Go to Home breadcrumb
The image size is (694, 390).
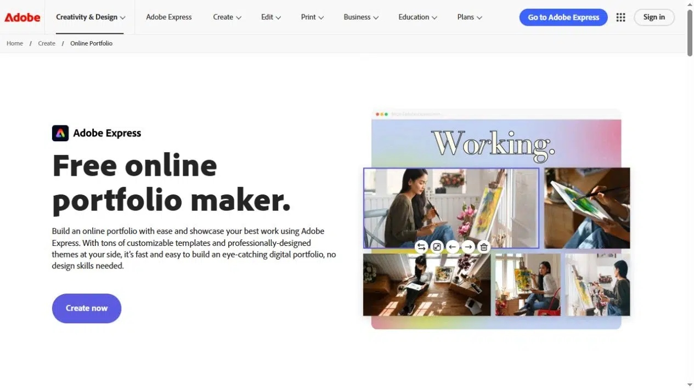click(15, 43)
